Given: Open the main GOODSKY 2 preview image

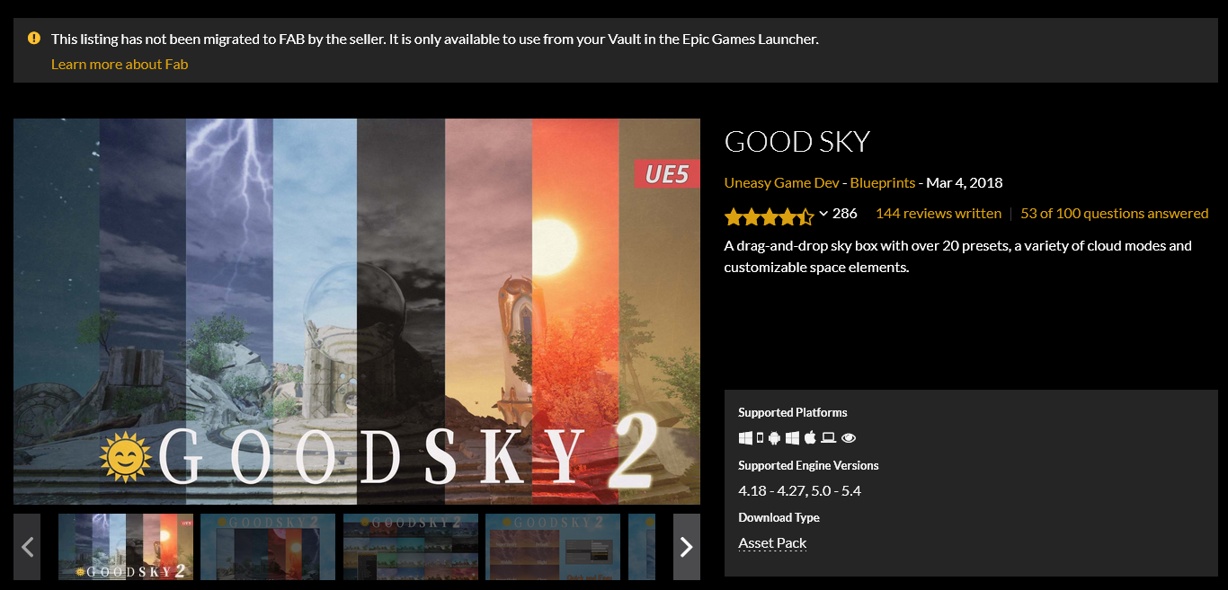Looking at the screenshot, I should pyautogui.click(x=357, y=312).
